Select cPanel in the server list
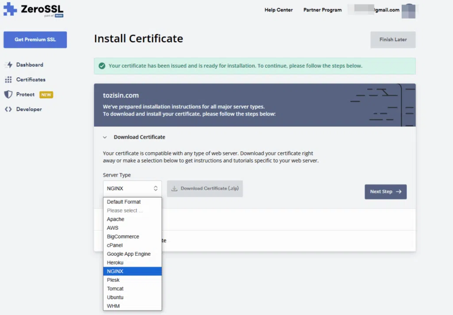 115,245
